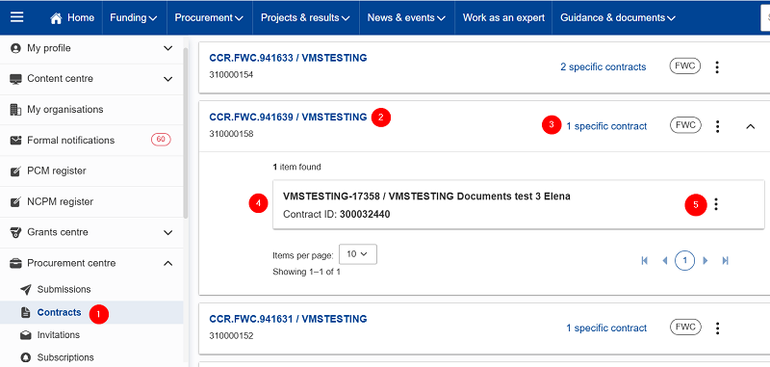Click the Procurement centre briefcase icon
The width and height of the screenshot is (770, 367).
15,263
